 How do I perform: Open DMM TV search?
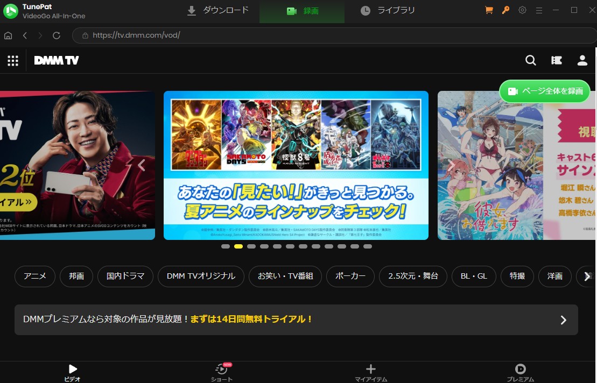530,60
